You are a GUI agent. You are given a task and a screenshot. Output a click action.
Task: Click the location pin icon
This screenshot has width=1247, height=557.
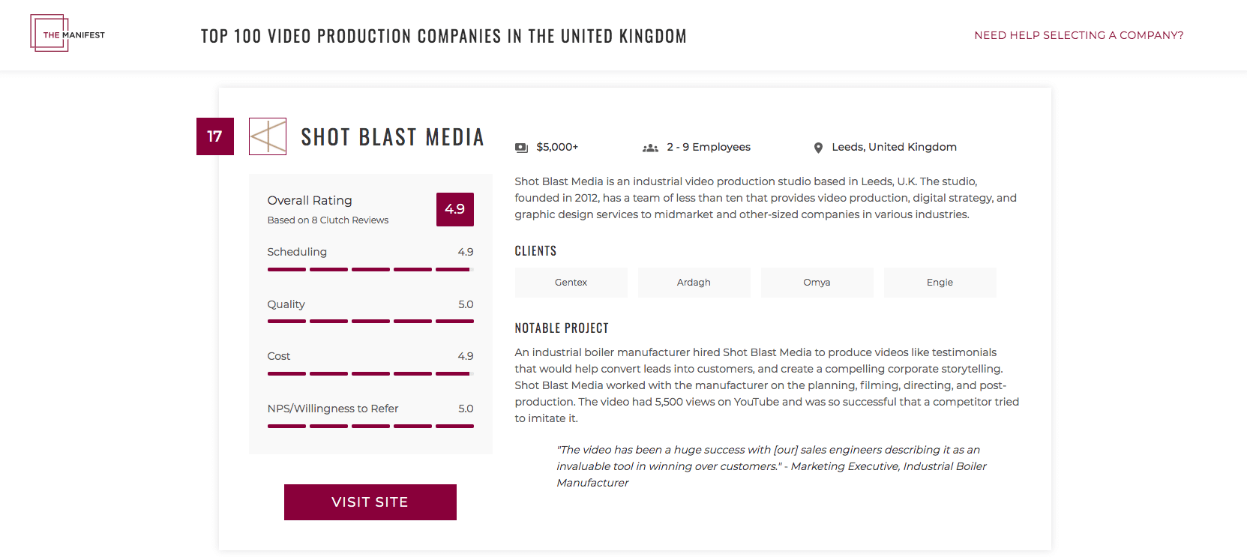point(818,148)
